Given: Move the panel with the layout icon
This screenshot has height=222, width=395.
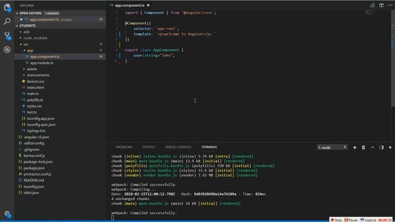Looking at the screenshot, I should coord(381,147).
